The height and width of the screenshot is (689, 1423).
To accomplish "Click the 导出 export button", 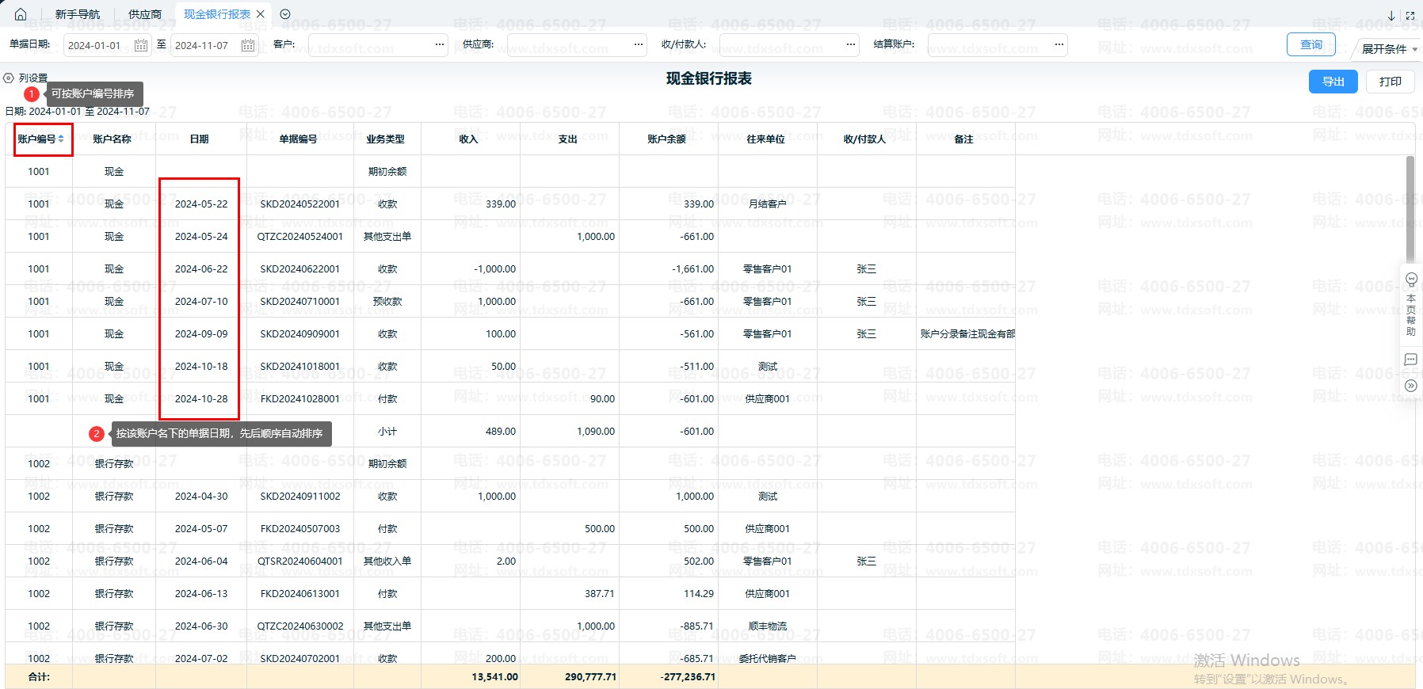I will click(x=1333, y=82).
